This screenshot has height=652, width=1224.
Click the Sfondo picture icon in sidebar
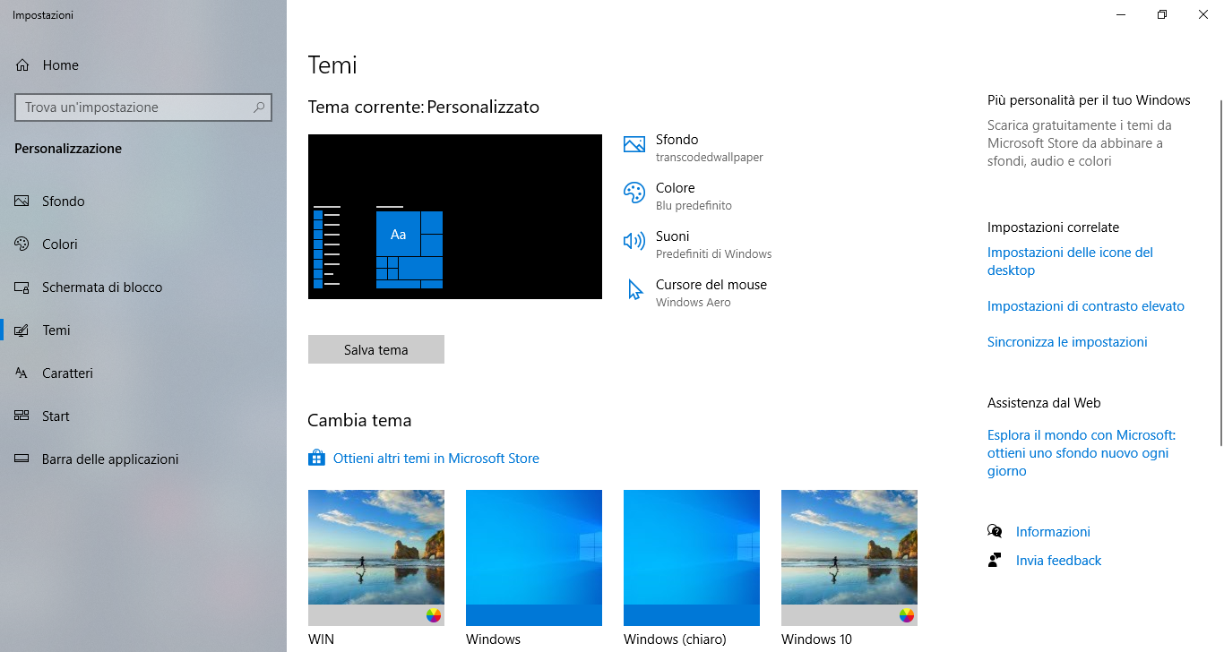tap(22, 202)
